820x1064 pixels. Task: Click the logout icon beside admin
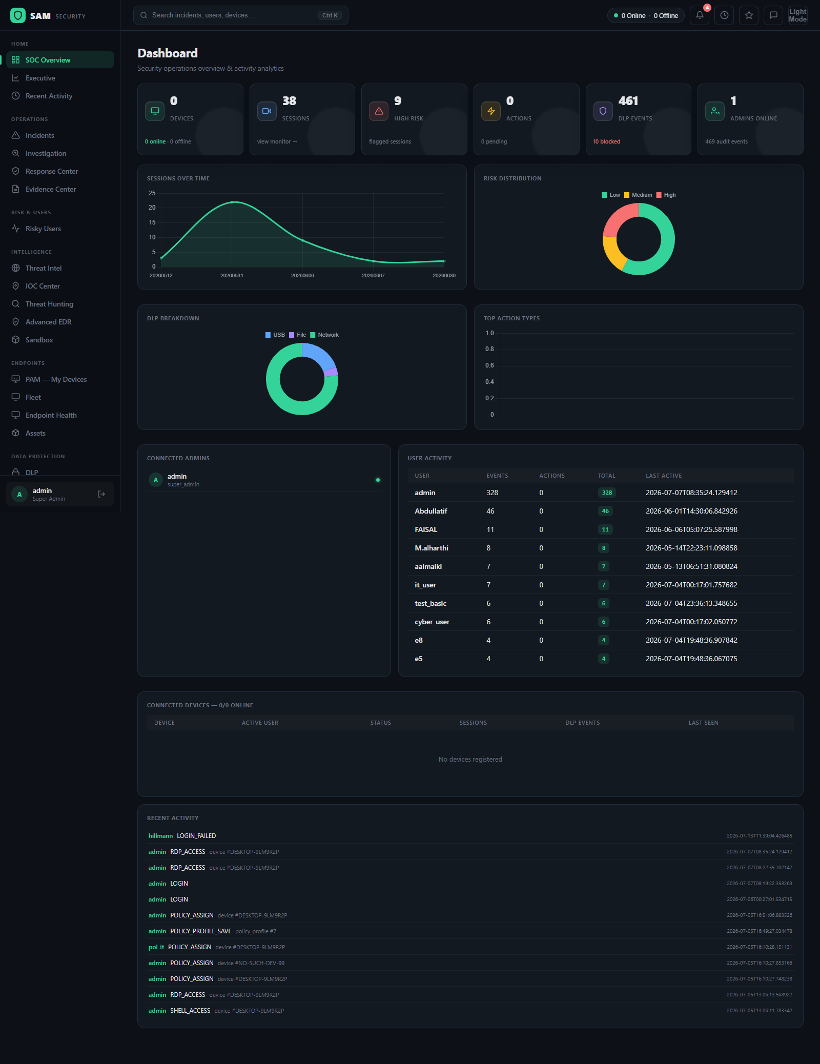tap(101, 494)
